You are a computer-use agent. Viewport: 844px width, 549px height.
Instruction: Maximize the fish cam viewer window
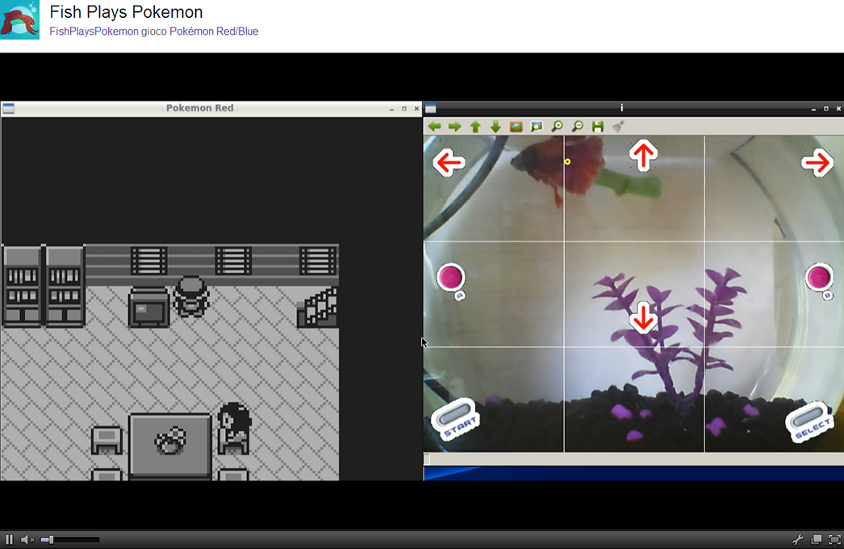click(x=826, y=109)
